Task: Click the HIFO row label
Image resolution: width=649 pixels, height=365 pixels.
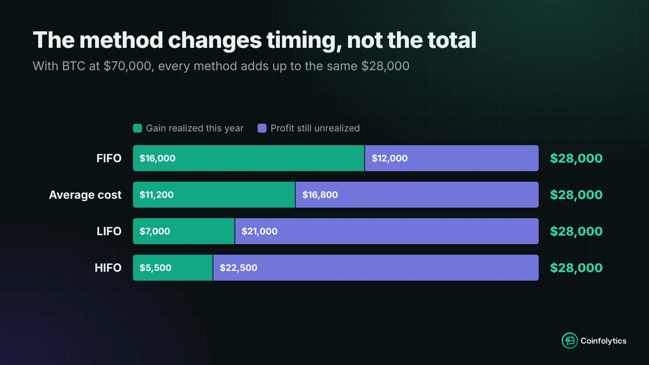Action: coord(108,268)
